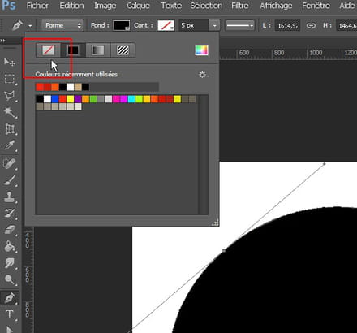Set fill type to Solid Color

(73, 50)
